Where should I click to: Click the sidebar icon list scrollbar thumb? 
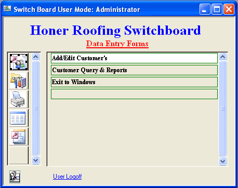(x=36, y=108)
